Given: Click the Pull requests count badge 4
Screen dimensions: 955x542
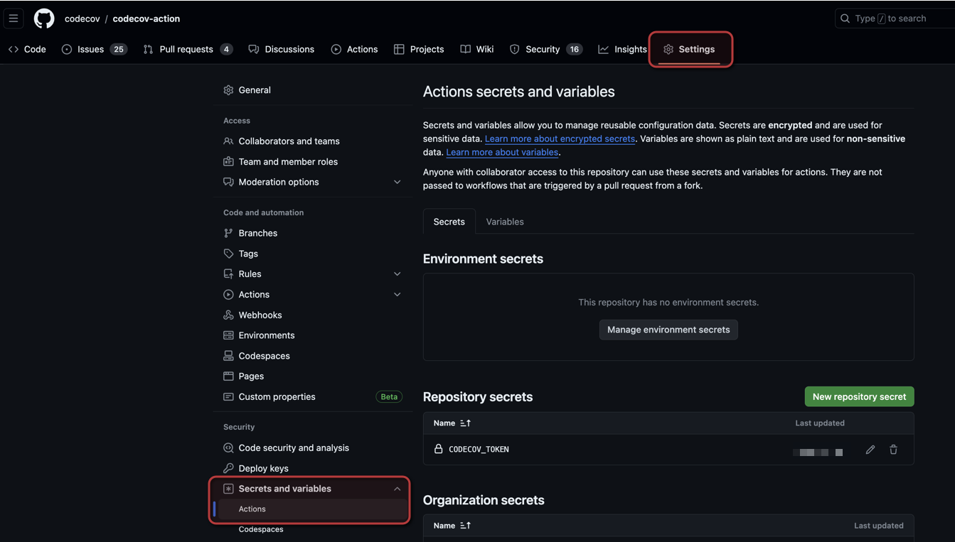Looking at the screenshot, I should pos(226,49).
